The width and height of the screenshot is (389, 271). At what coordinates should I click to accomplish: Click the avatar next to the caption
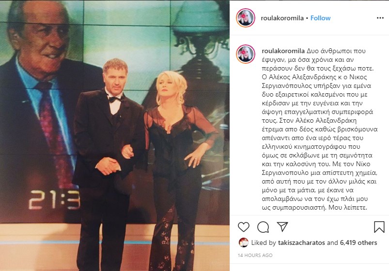point(246,54)
